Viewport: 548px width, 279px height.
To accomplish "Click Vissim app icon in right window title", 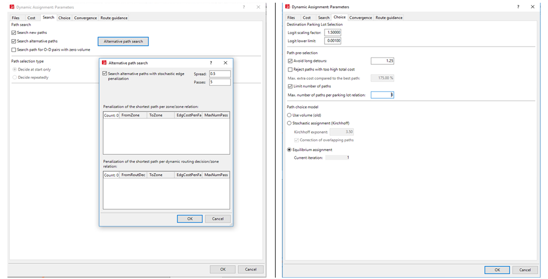I will click(287, 7).
